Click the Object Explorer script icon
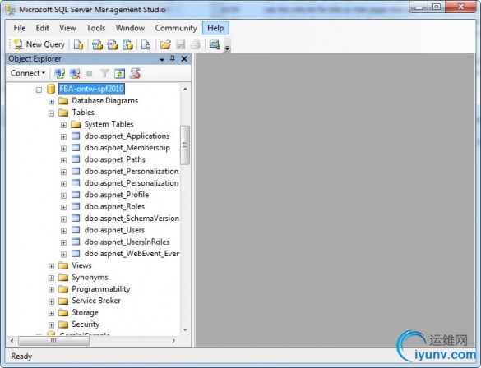The image size is (481, 368). (x=135, y=74)
